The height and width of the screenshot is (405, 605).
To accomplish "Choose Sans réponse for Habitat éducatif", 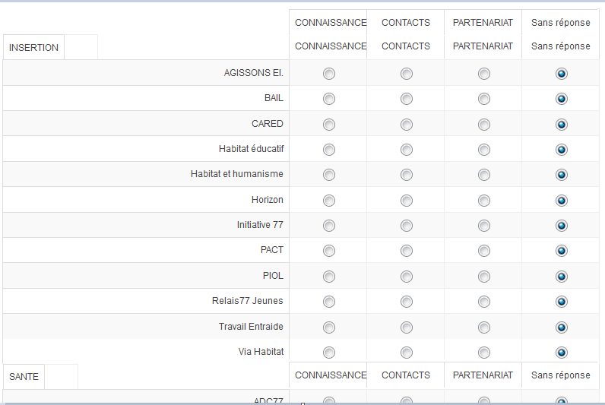I will tap(562, 150).
